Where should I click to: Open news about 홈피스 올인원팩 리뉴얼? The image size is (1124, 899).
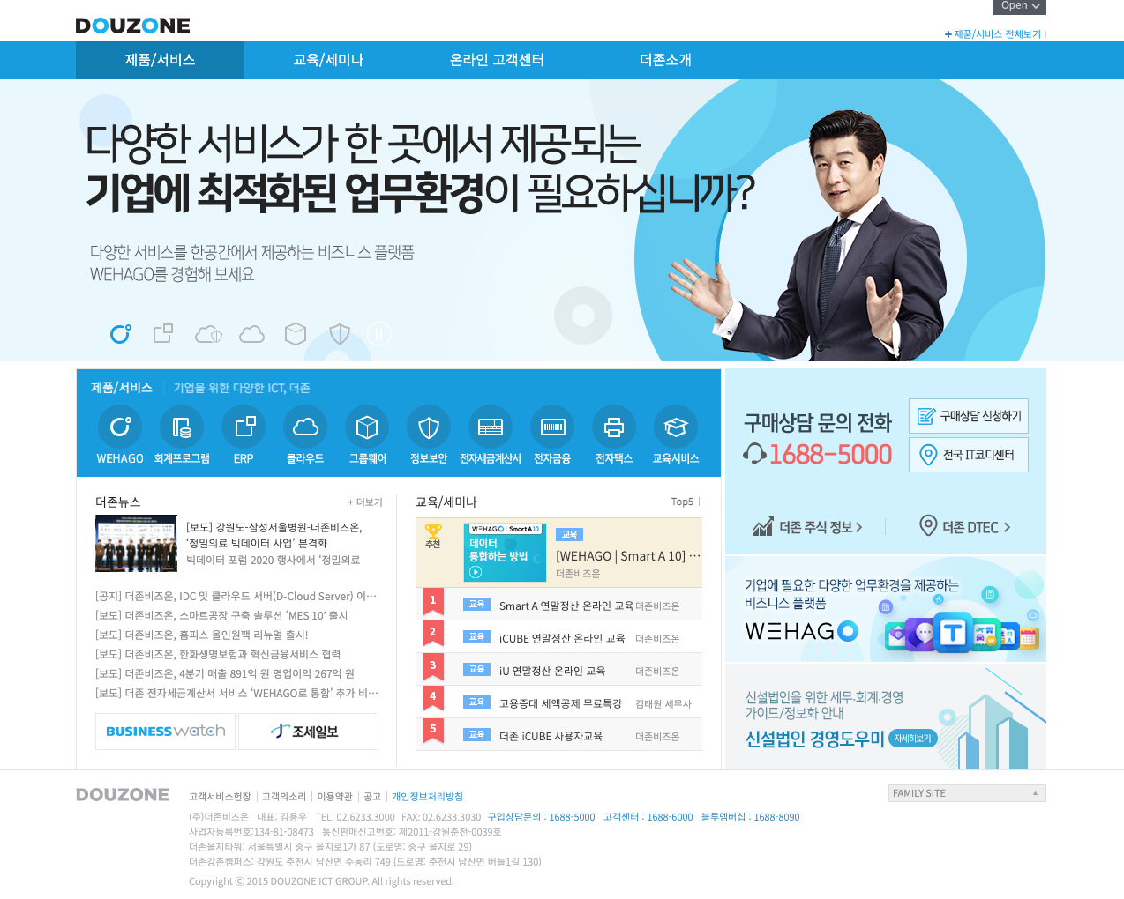click(202, 635)
